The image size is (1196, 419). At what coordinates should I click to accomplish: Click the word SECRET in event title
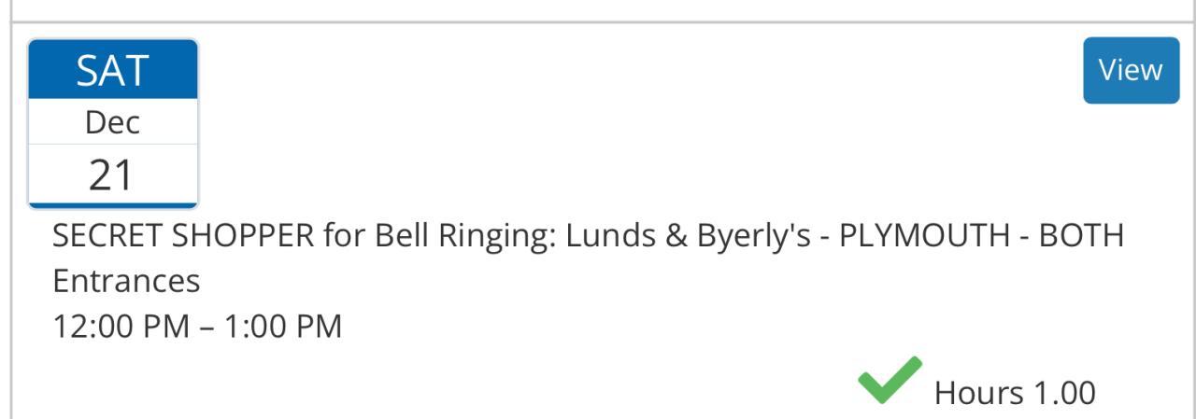point(107,236)
